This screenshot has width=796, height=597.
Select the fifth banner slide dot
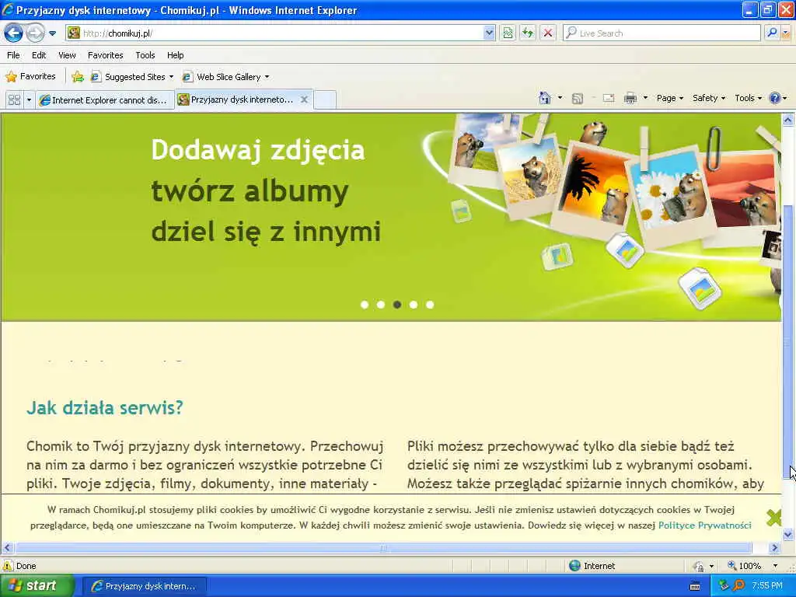(x=430, y=305)
